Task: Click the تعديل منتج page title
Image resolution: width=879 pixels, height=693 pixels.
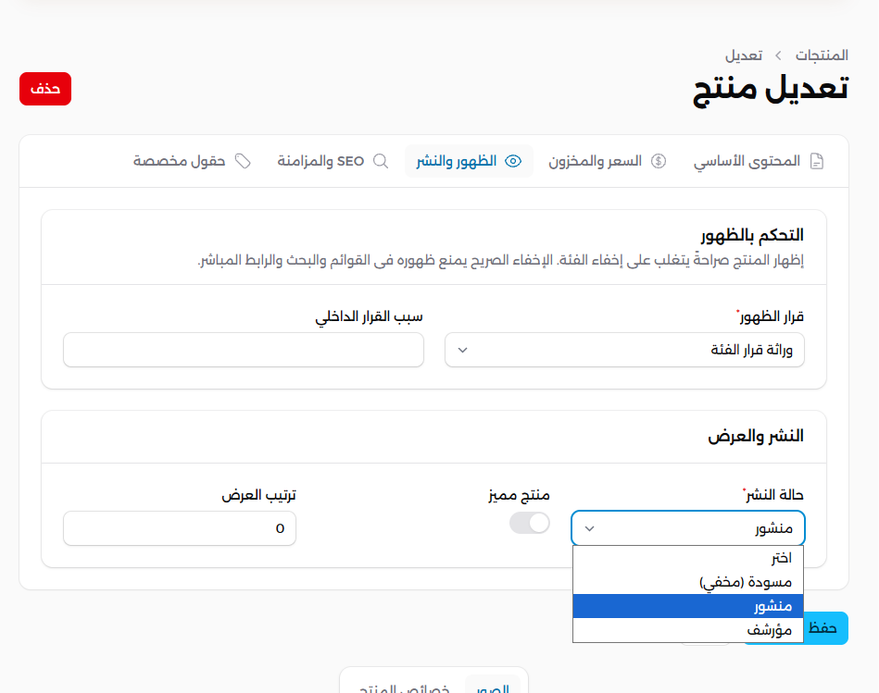Action: [771, 90]
